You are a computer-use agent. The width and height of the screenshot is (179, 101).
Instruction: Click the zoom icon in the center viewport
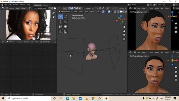click(124, 27)
